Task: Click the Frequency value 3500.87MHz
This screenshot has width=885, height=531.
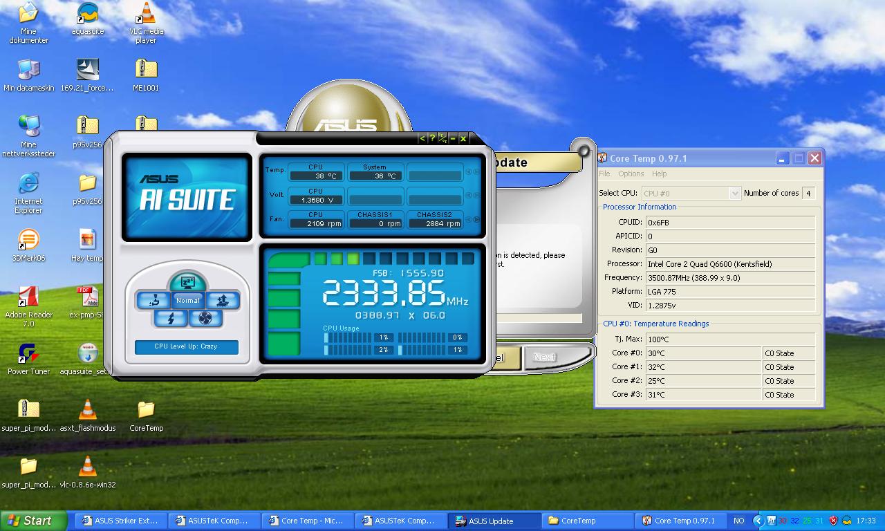Action: coord(730,278)
